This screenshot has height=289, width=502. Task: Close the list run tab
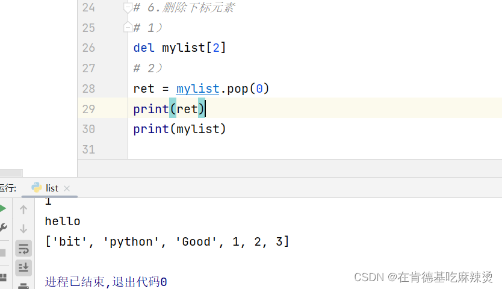click(x=67, y=188)
